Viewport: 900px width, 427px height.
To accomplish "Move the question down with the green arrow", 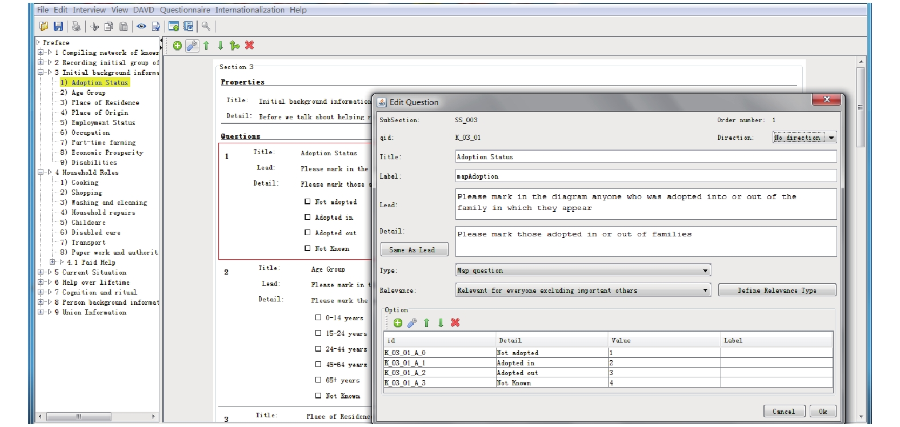I will click(x=221, y=46).
